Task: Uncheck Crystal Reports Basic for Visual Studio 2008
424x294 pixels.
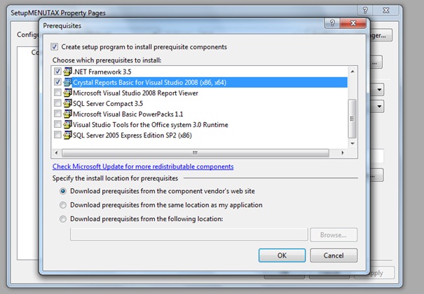Action: point(57,82)
